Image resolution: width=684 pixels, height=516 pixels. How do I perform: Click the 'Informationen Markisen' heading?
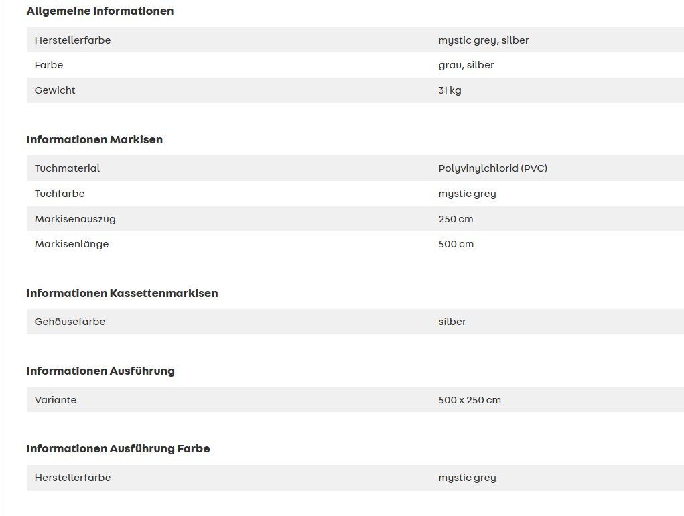pos(94,139)
